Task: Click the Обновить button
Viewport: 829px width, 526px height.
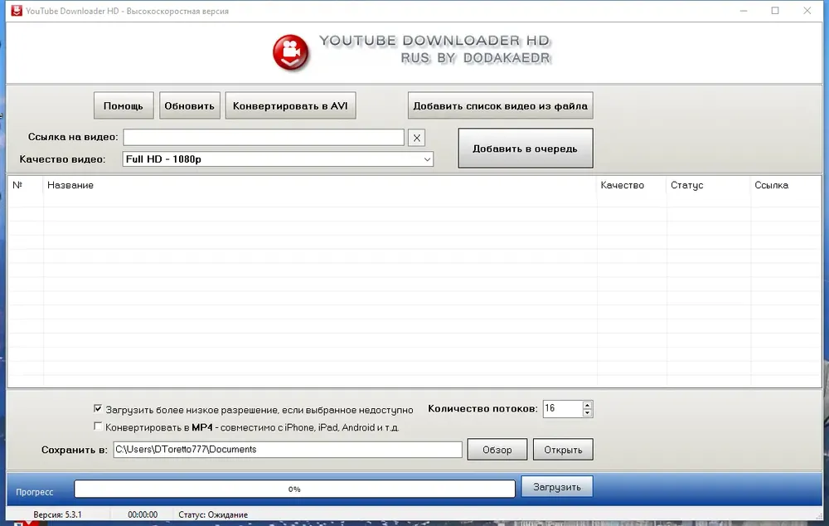Action: (189, 106)
